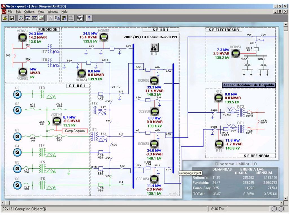This screenshot has height=217, width=289.
Task: Open the View menu
Action: [x=41, y=12]
